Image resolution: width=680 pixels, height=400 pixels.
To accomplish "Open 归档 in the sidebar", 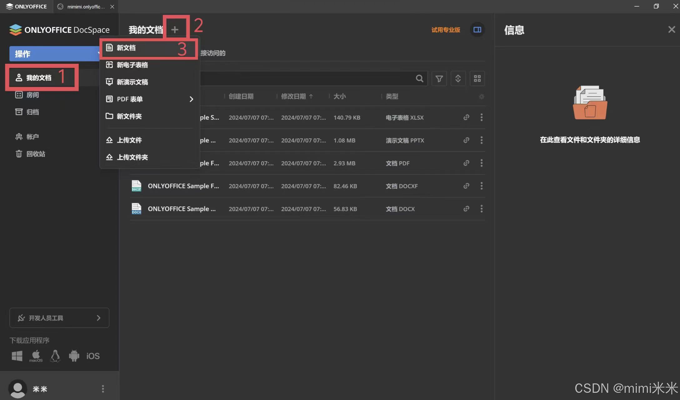I will click(x=27, y=112).
